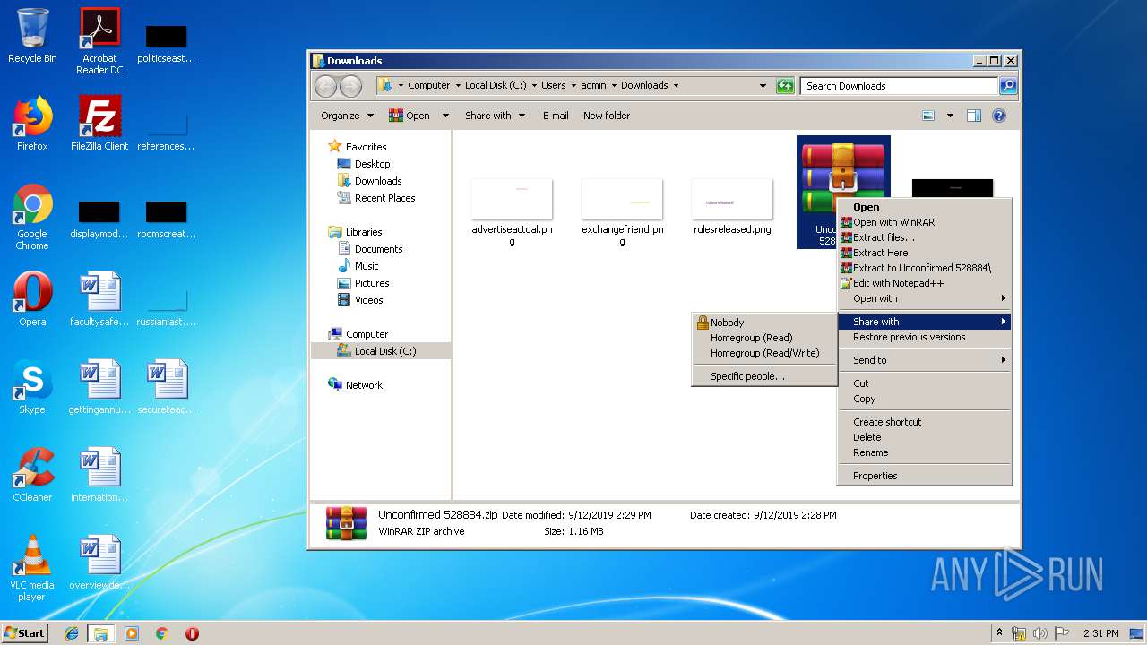Click Chrome icon in taskbar
Image resolution: width=1147 pixels, height=645 pixels.
162,633
